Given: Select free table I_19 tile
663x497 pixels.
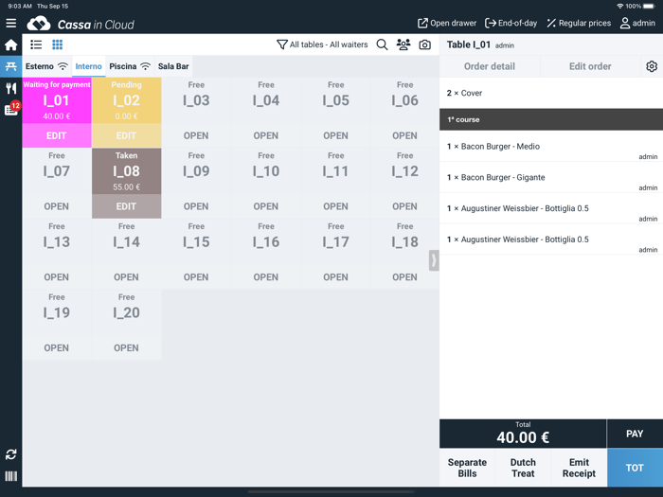Looking at the screenshot, I should [57, 312].
